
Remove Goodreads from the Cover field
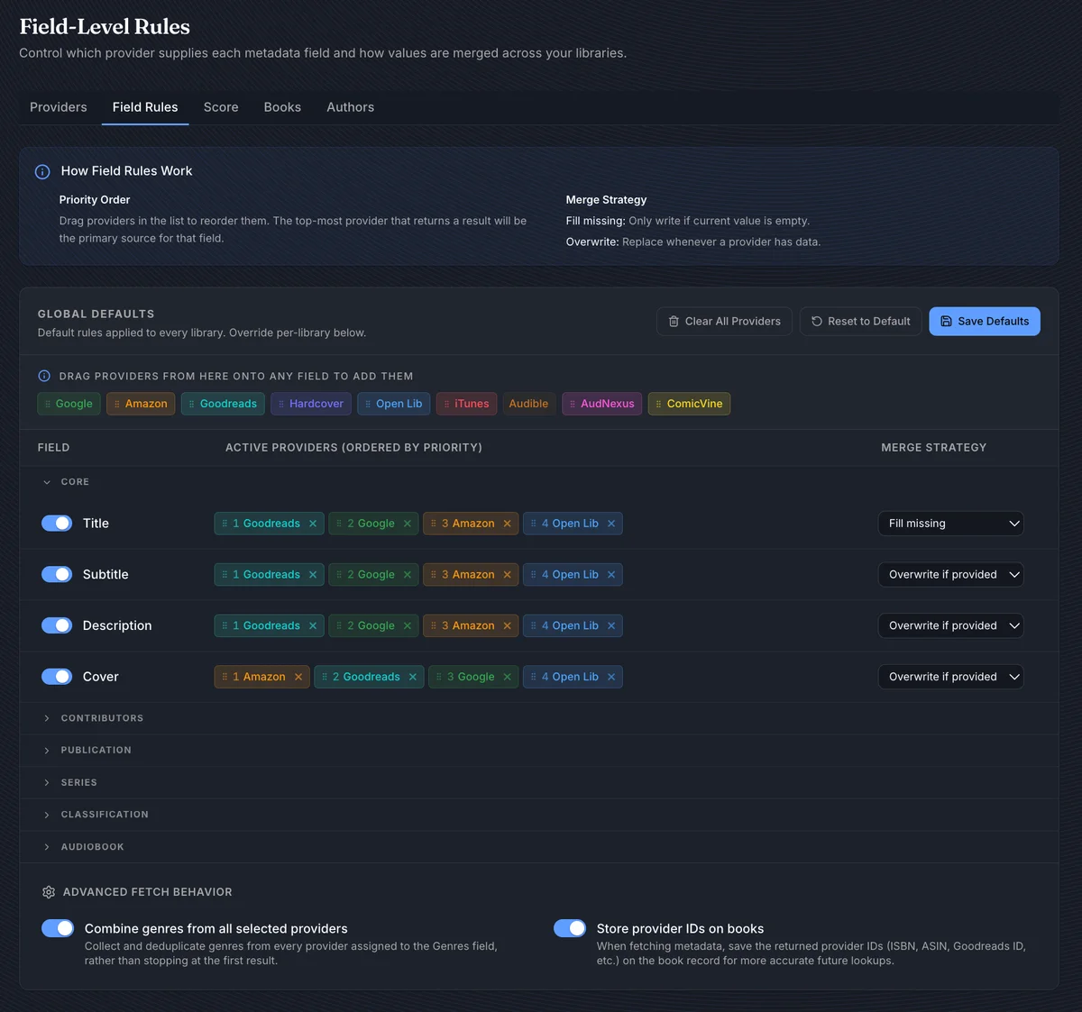point(413,677)
